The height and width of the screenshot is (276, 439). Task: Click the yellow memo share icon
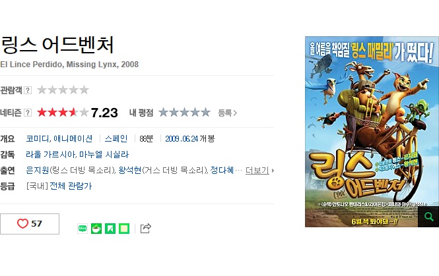124,229
